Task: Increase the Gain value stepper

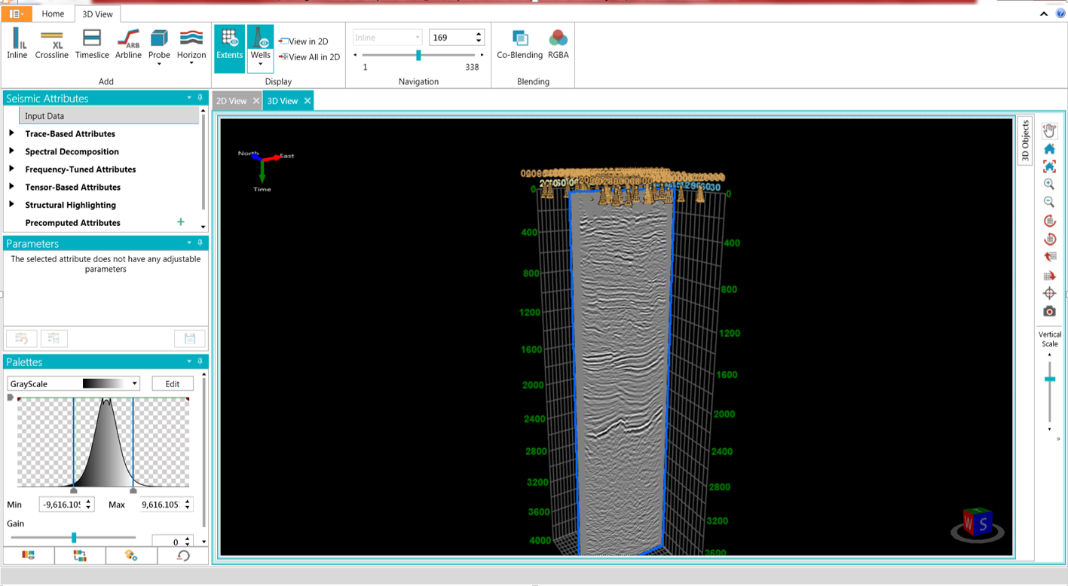Action: click(x=188, y=539)
